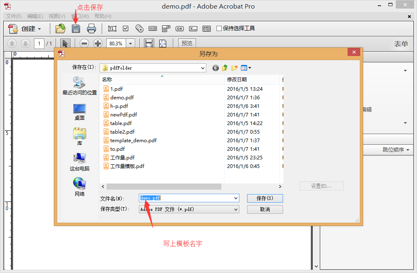Zoom out with the minus button
The height and width of the screenshot is (273, 417).
pyautogui.click(x=84, y=43)
